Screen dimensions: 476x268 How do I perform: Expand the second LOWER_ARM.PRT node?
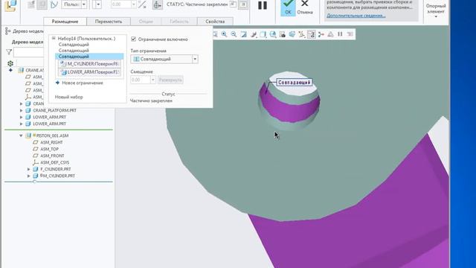(22, 124)
